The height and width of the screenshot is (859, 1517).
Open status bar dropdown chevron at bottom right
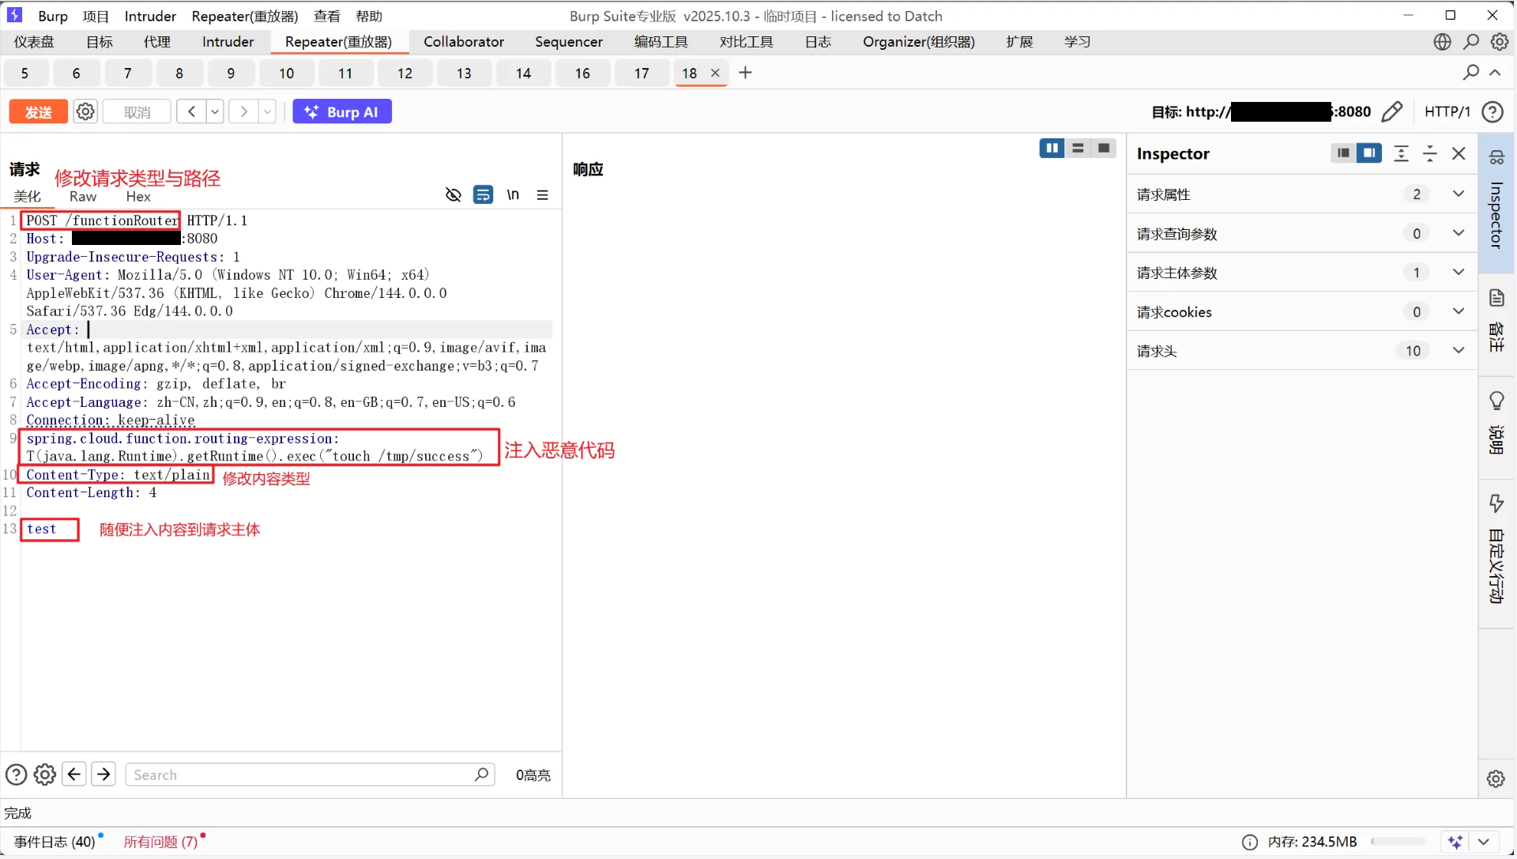1483,842
